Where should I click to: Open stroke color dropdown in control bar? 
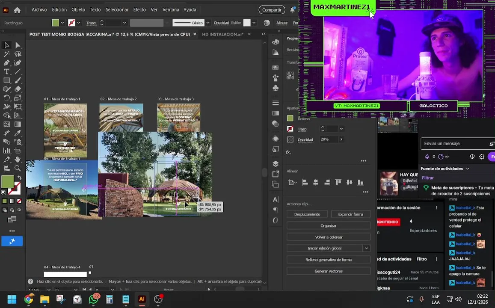79,23
